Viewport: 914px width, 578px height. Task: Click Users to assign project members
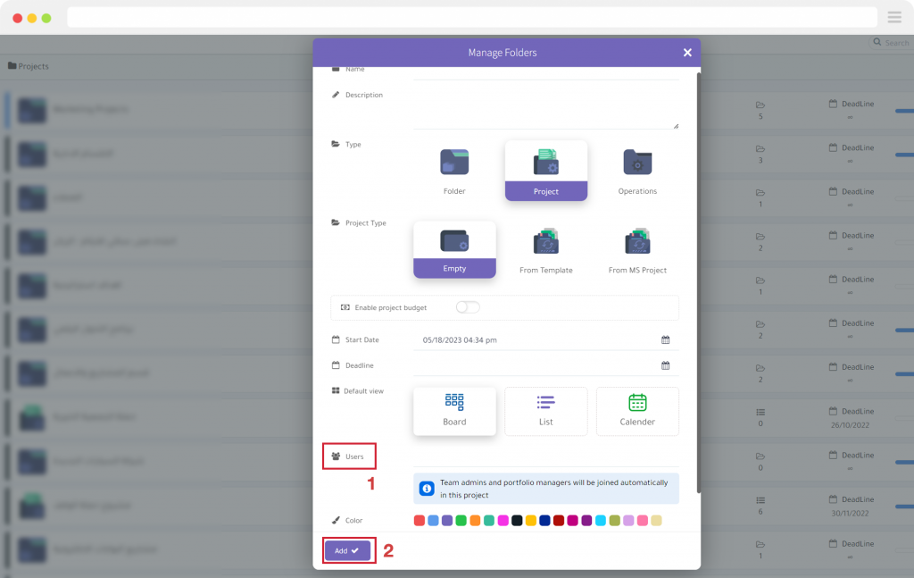tap(349, 456)
